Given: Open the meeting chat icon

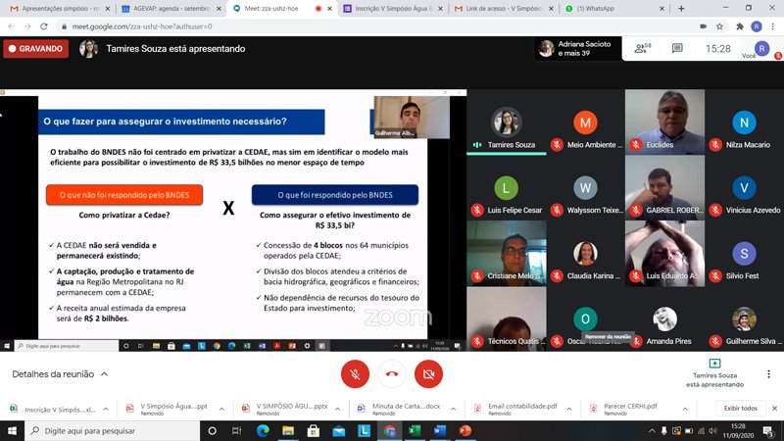Looking at the screenshot, I should 677,48.
